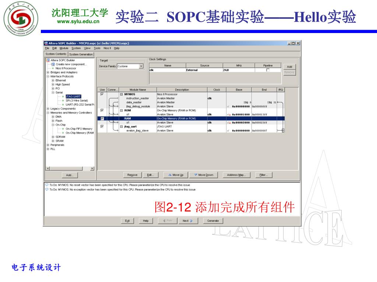Screen dimensions: 377x282
Task: Collapse the jtag_uart module row
Action: click(x=121, y=127)
